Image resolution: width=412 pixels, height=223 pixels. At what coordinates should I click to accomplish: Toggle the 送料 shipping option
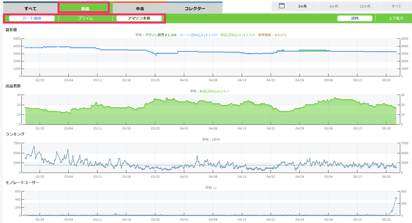[355, 18]
